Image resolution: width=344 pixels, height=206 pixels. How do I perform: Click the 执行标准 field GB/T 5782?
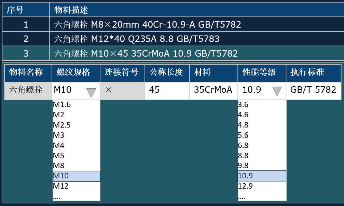tap(314, 91)
